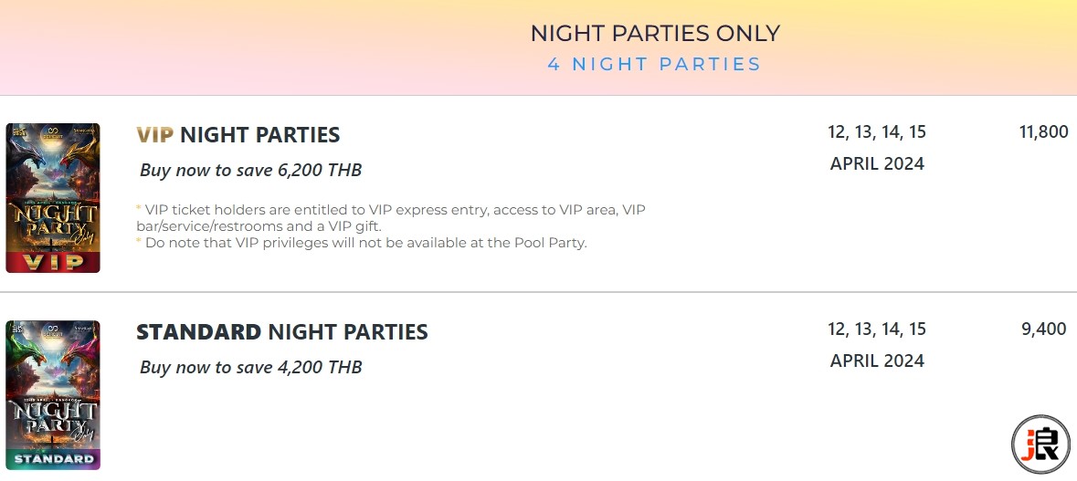
Task: Click the VIP Night Party poster thumbnail
Action: [53, 198]
